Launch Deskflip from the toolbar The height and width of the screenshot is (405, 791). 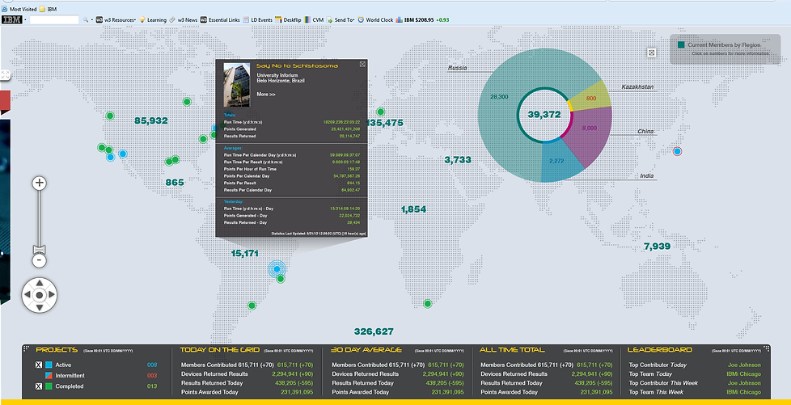pos(288,19)
